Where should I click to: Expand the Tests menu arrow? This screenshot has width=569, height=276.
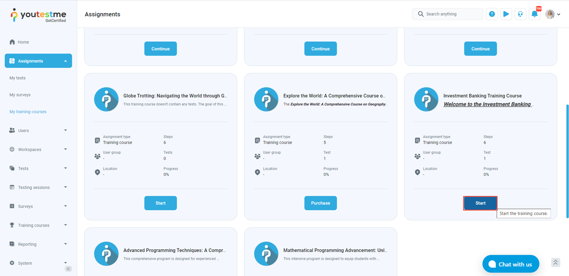(65, 168)
